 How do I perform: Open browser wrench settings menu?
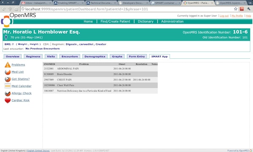248,9
